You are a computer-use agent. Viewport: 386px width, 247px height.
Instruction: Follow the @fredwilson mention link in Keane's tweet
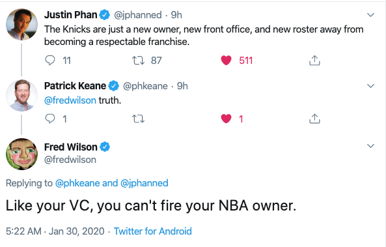70,100
